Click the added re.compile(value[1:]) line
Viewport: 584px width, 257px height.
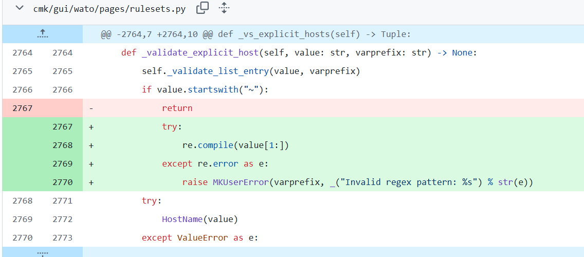point(235,145)
